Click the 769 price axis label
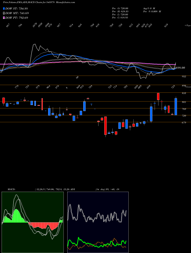This screenshot has width=191, height=253. [x=184, y=109]
